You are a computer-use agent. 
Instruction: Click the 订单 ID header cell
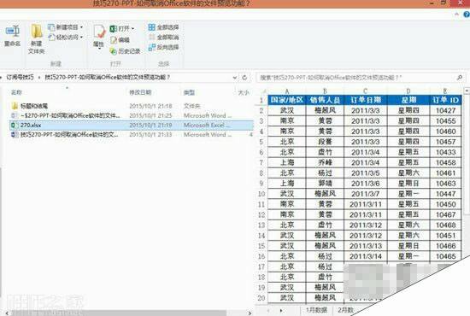445,100
